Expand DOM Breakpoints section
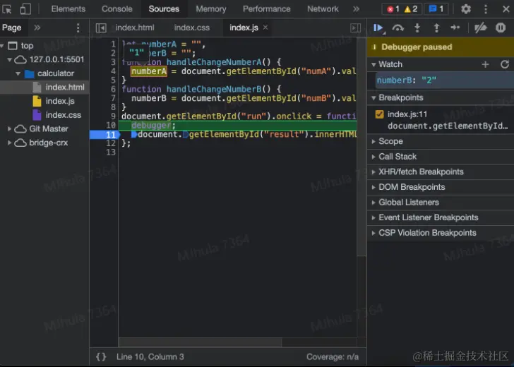This screenshot has height=367, width=514. [x=373, y=187]
